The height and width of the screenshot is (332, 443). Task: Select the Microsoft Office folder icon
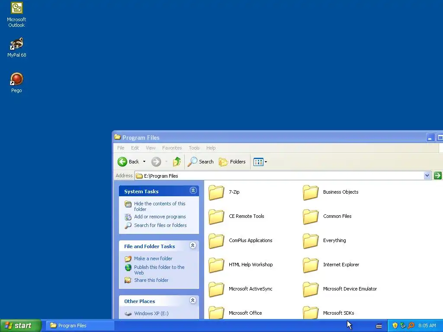click(216, 313)
